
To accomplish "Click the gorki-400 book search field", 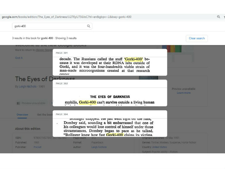I will (49, 26).
